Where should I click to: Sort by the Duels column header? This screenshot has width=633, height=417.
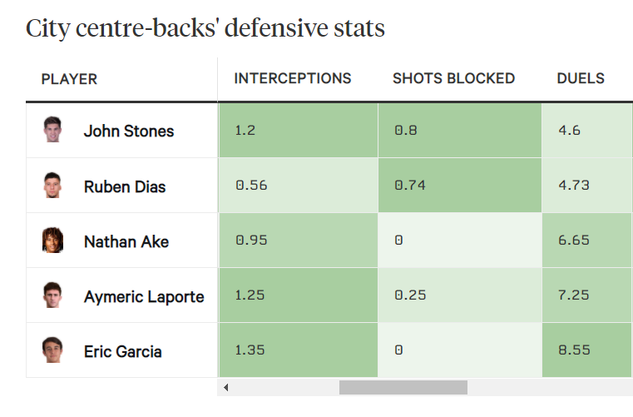[581, 78]
